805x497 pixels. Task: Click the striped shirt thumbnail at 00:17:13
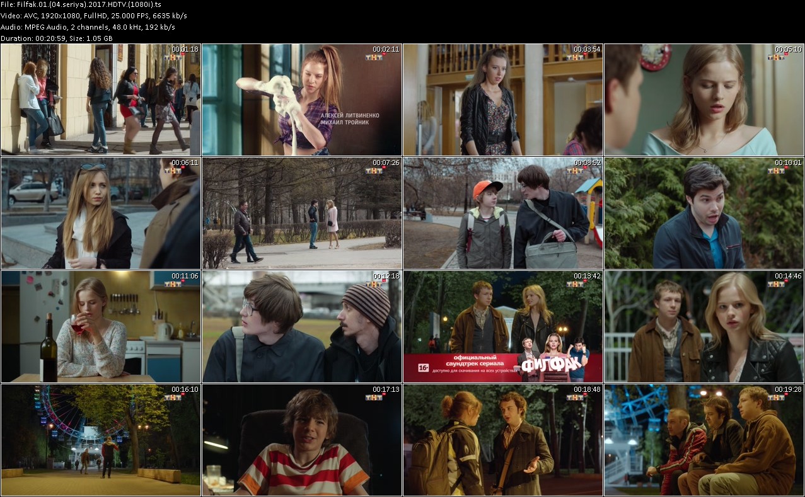pyautogui.click(x=301, y=440)
